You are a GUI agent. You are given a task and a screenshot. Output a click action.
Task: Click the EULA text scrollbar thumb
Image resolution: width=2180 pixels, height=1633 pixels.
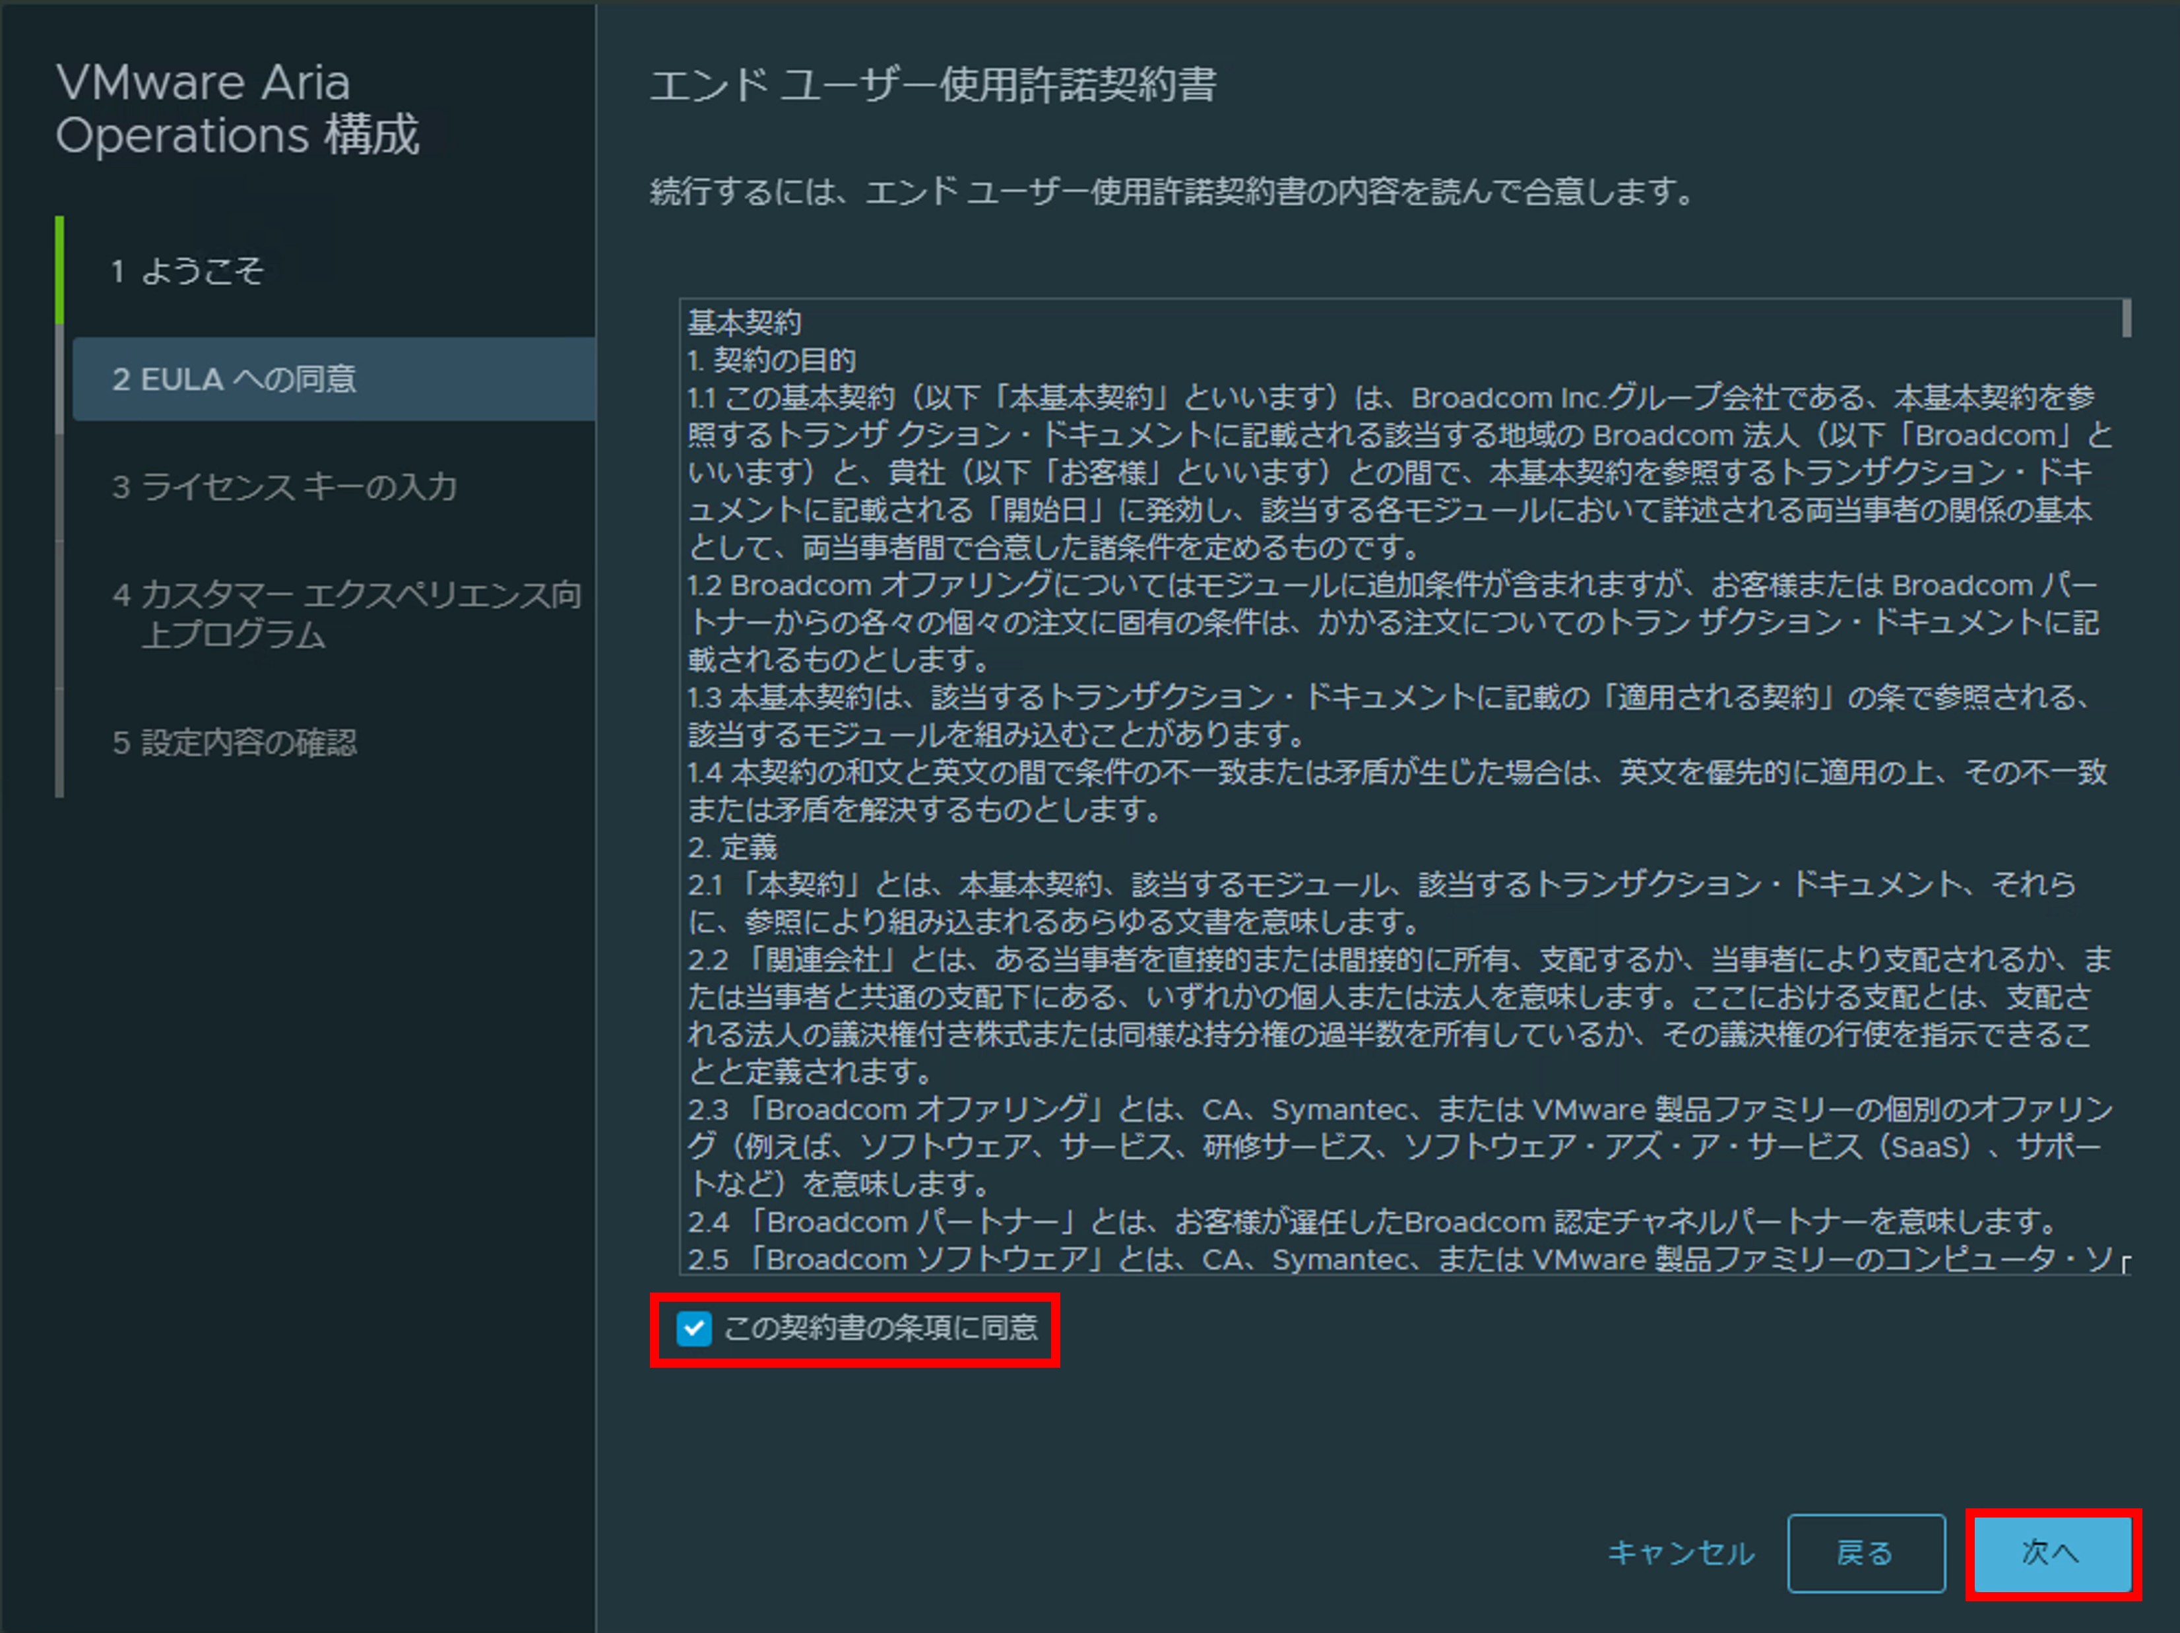click(2127, 318)
